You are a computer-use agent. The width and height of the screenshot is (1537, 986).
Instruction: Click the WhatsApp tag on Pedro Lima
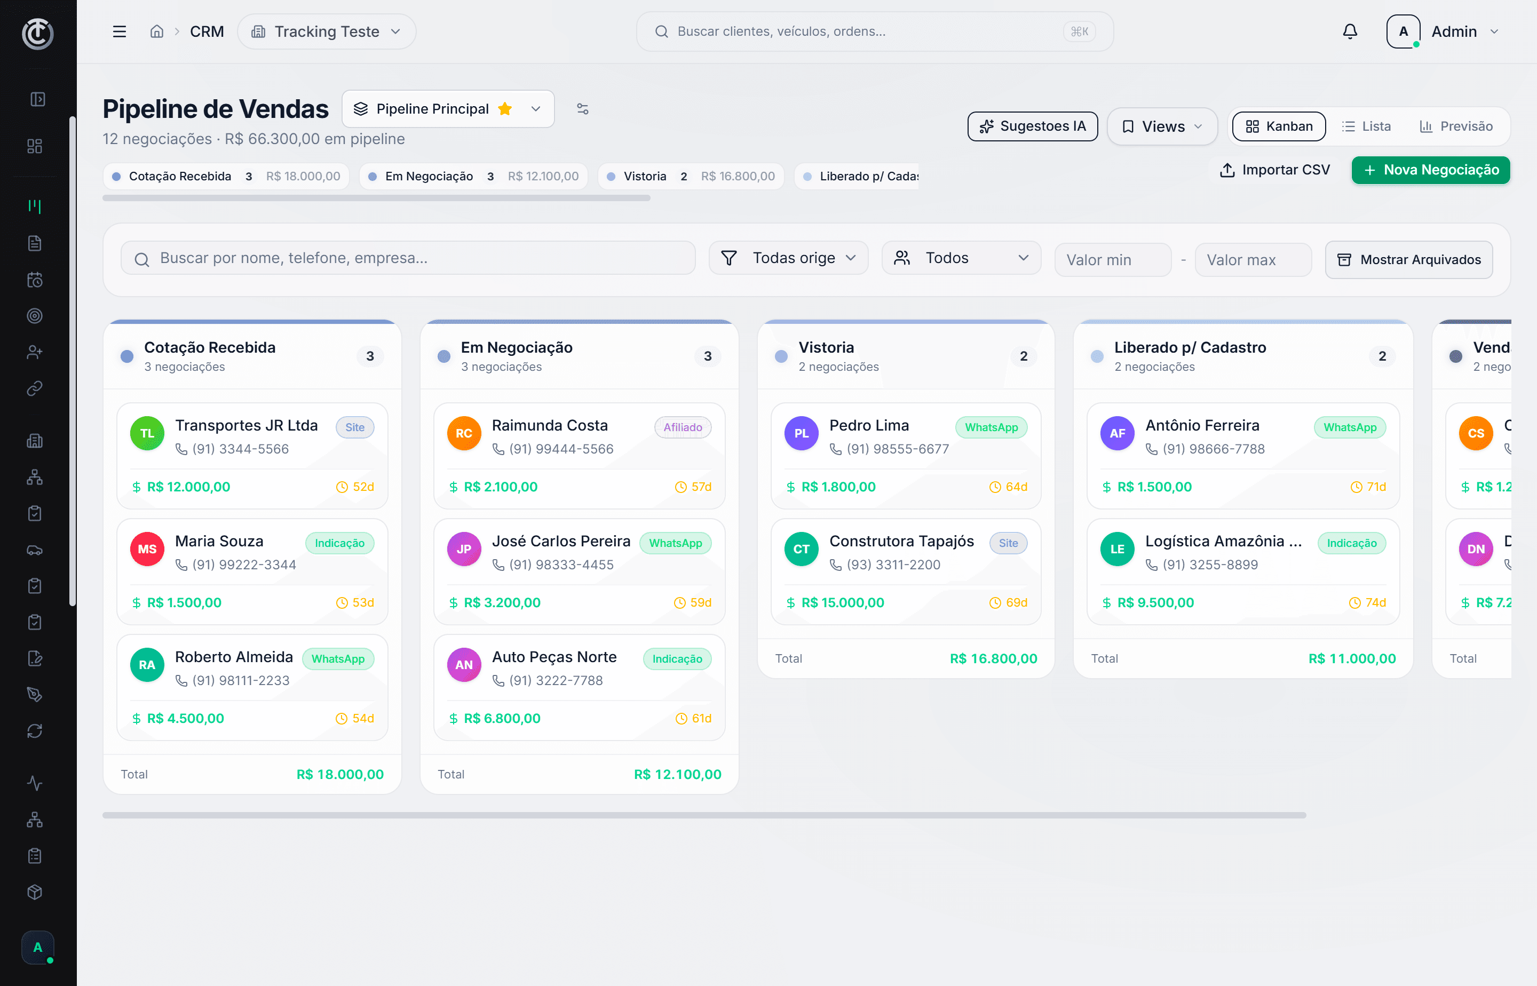click(x=992, y=427)
